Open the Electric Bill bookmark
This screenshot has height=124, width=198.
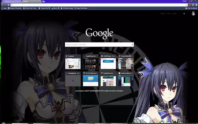click(x=55, y=8)
